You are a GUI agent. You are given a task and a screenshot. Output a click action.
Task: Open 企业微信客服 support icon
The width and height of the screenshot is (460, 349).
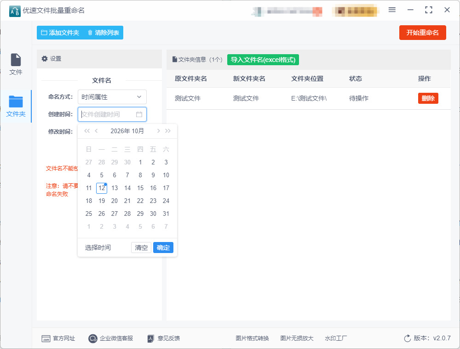pos(93,338)
